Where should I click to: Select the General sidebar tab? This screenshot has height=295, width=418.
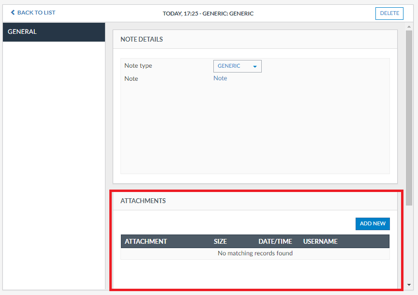pos(54,32)
